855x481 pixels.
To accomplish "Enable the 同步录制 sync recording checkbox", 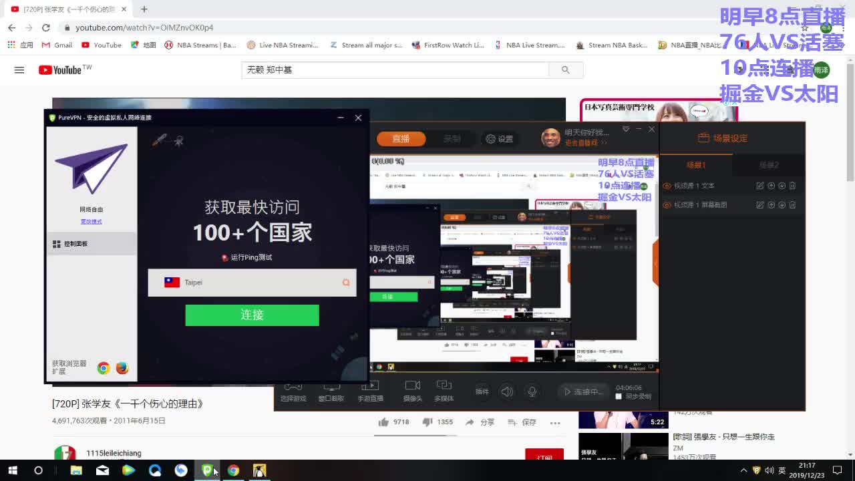I will tap(619, 396).
